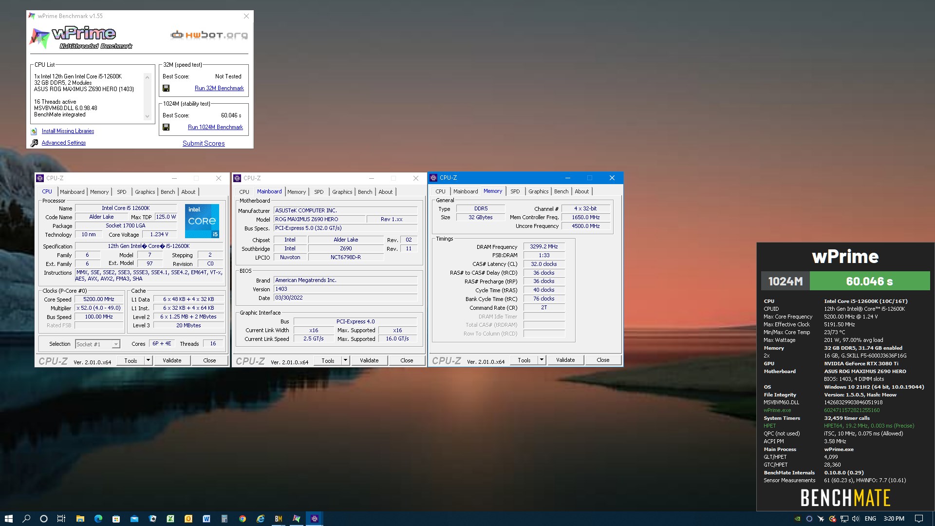Click ROG MAXIMUS Z690 HERO model field

(x=319, y=219)
